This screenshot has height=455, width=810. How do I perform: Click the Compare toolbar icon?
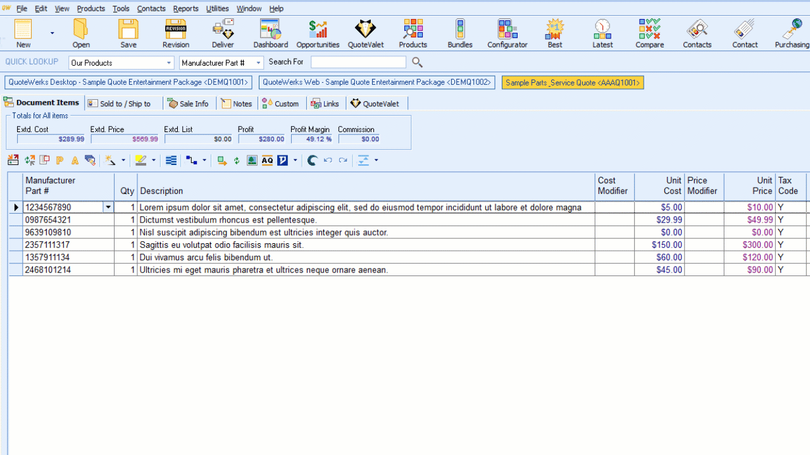[649, 33]
